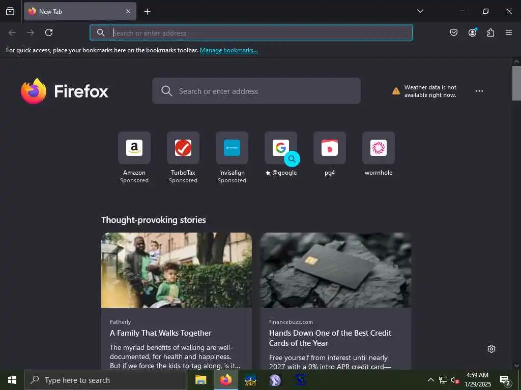The width and height of the screenshot is (521, 390).
Task: Focus the toolbar address bar
Action: 251,32
